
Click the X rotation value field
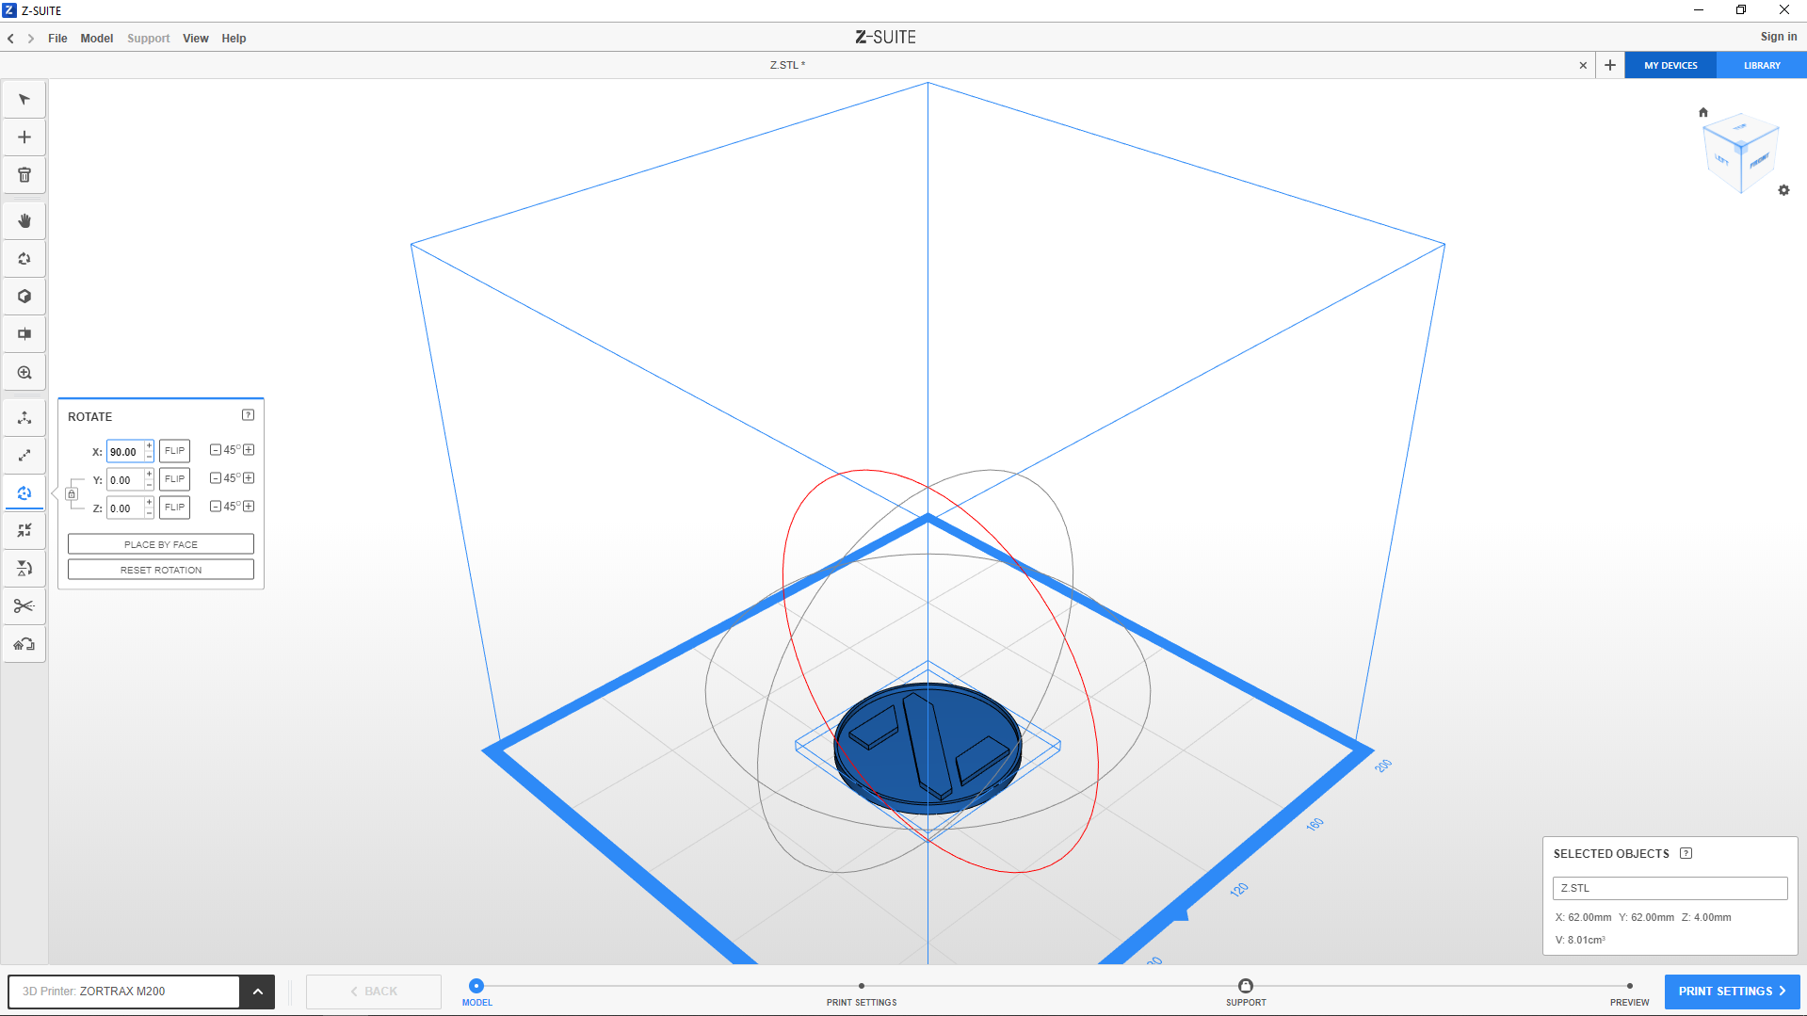point(124,452)
